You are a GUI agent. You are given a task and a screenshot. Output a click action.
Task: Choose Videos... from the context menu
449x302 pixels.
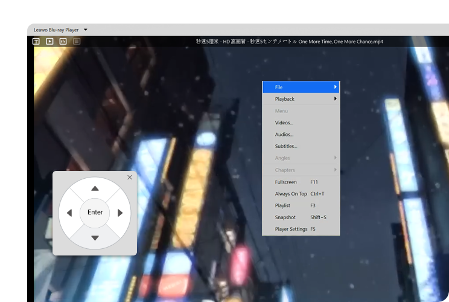[301, 123]
